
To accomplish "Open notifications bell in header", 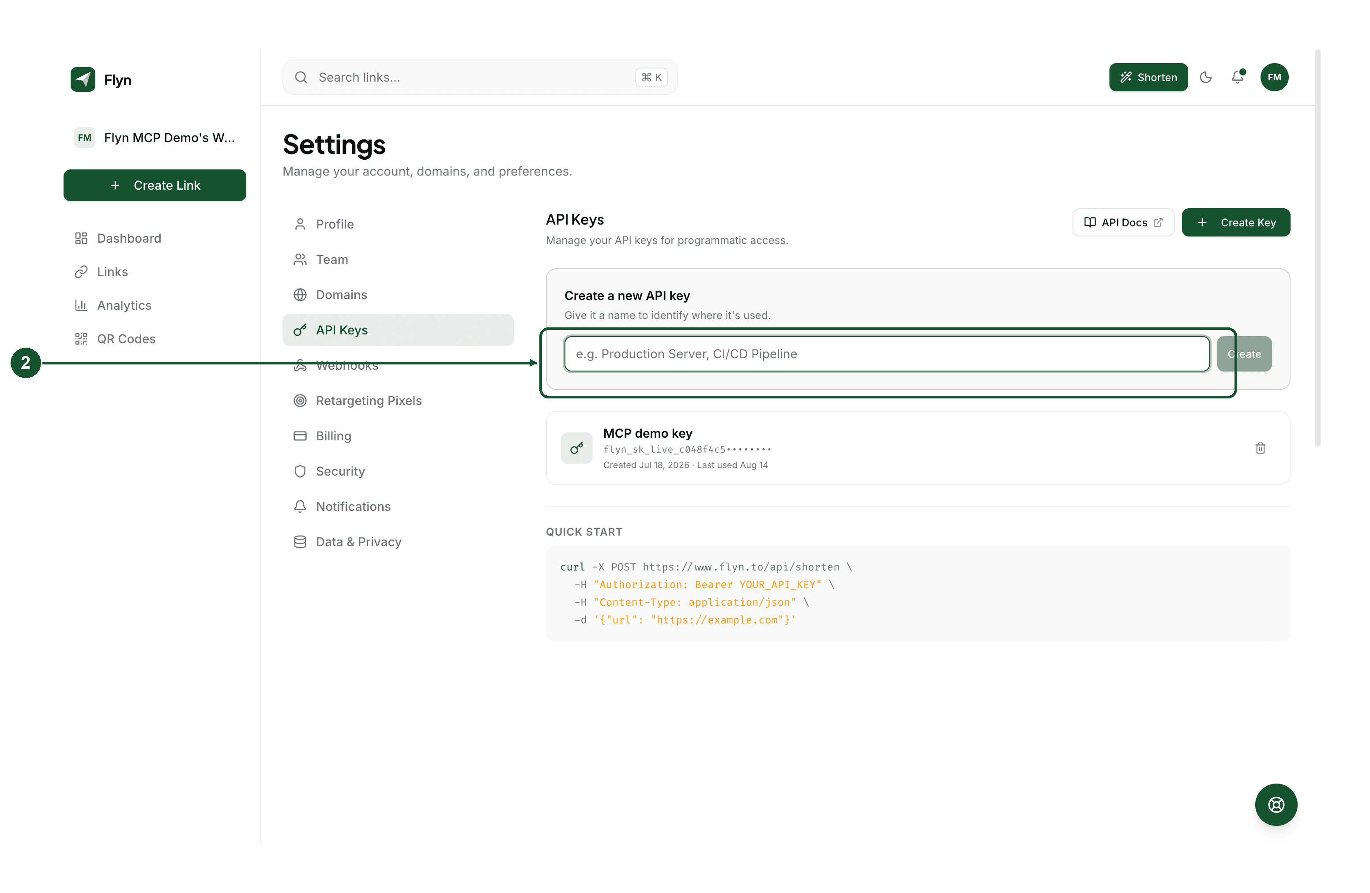I will coord(1238,77).
